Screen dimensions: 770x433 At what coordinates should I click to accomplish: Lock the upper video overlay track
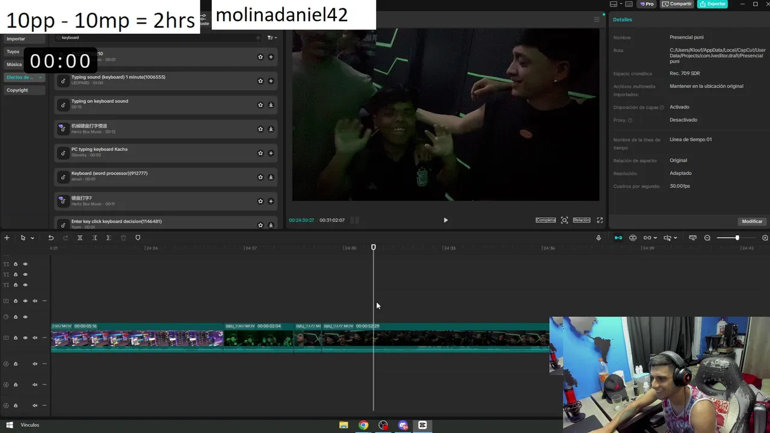click(x=16, y=301)
